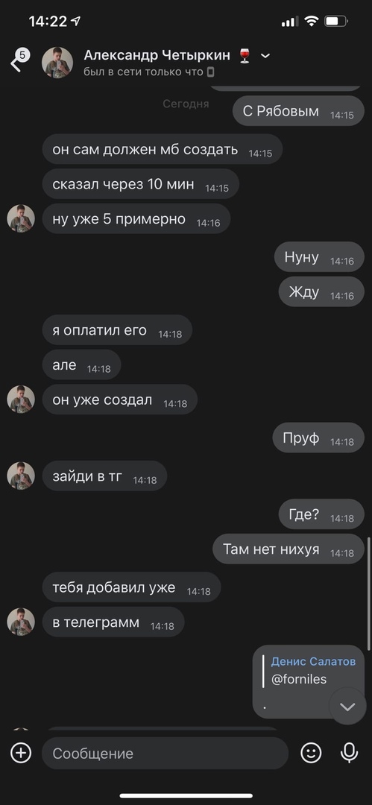The width and height of the screenshot is (372, 805).
Task: Expand the chat header dropdown chevron
Action: point(265,56)
